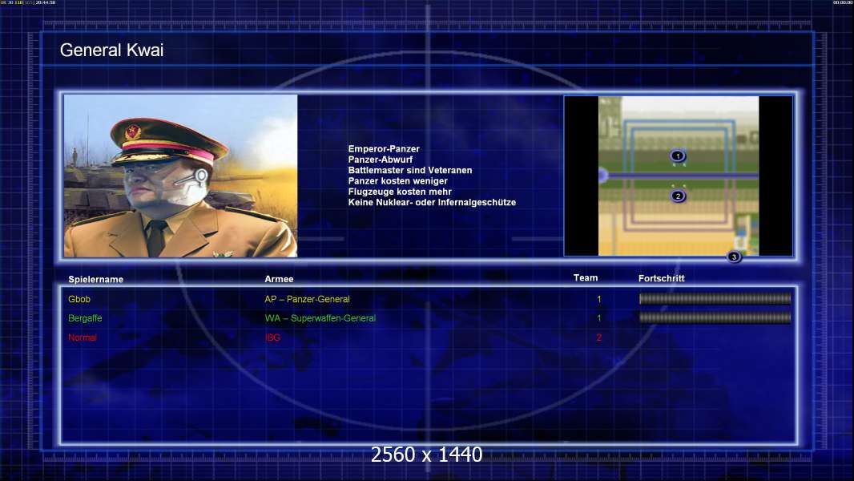Select player name Normal

[x=83, y=338]
